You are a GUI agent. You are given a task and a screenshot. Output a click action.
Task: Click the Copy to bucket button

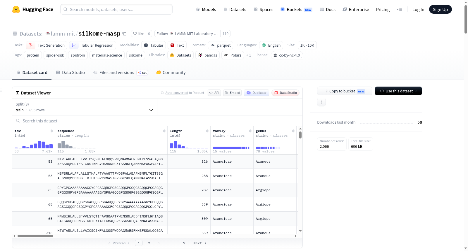(x=345, y=91)
